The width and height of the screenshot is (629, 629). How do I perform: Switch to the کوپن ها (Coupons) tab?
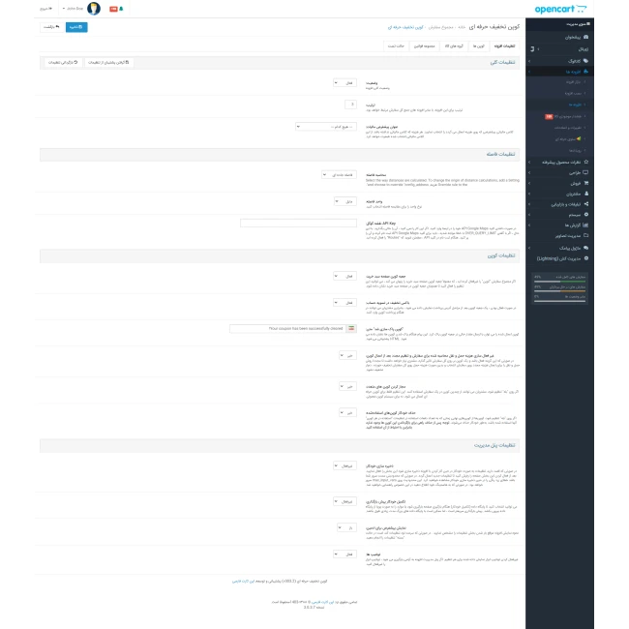478,45
